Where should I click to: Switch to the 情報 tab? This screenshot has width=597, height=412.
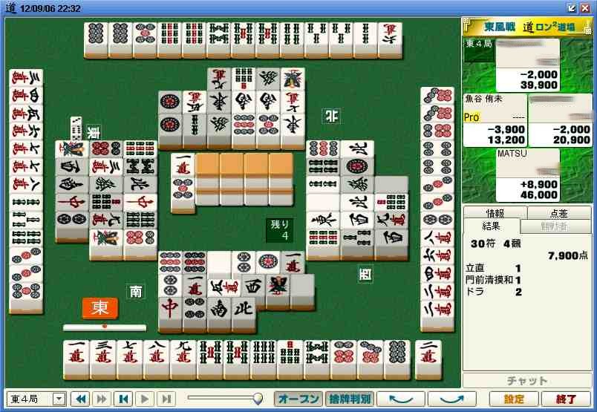[x=495, y=212]
